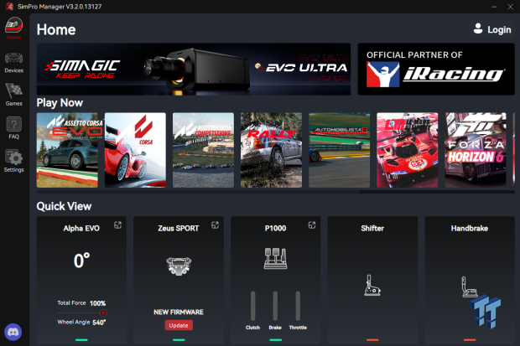This screenshot has height=346, width=520.
Task: Click the P1000 pedals icon
Action: pyautogui.click(x=275, y=258)
